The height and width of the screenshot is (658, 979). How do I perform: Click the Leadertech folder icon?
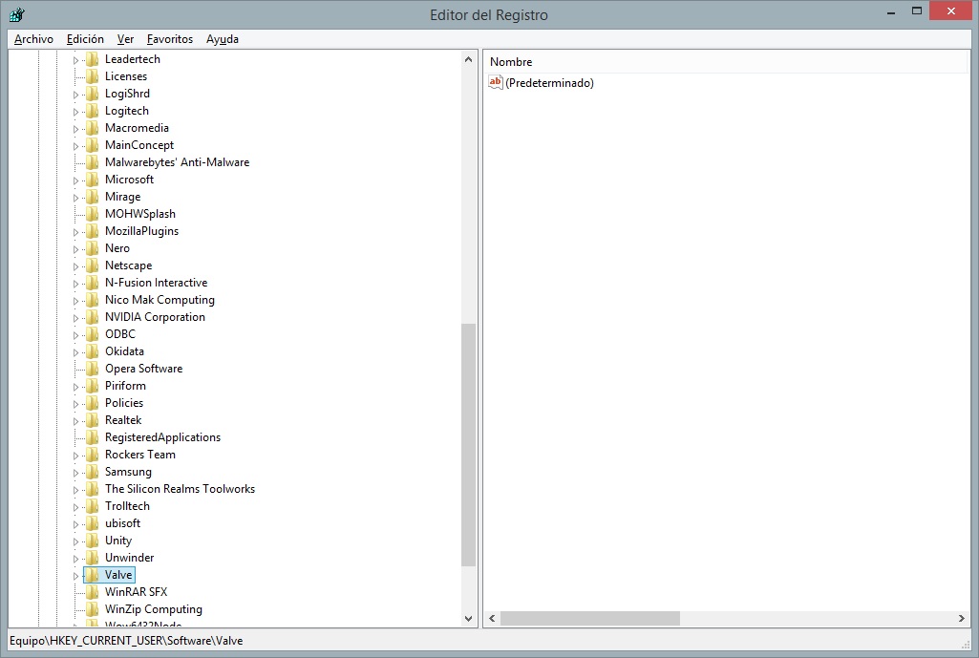(93, 59)
